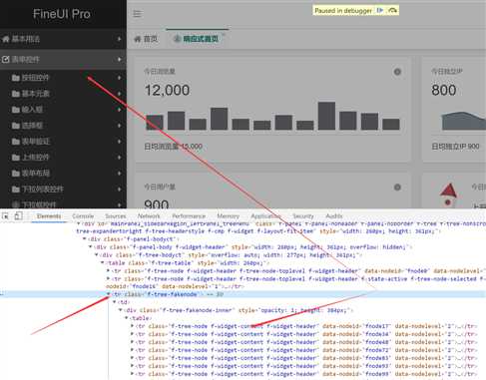Toggle sidebar with the hamburger menu icon

click(x=137, y=14)
